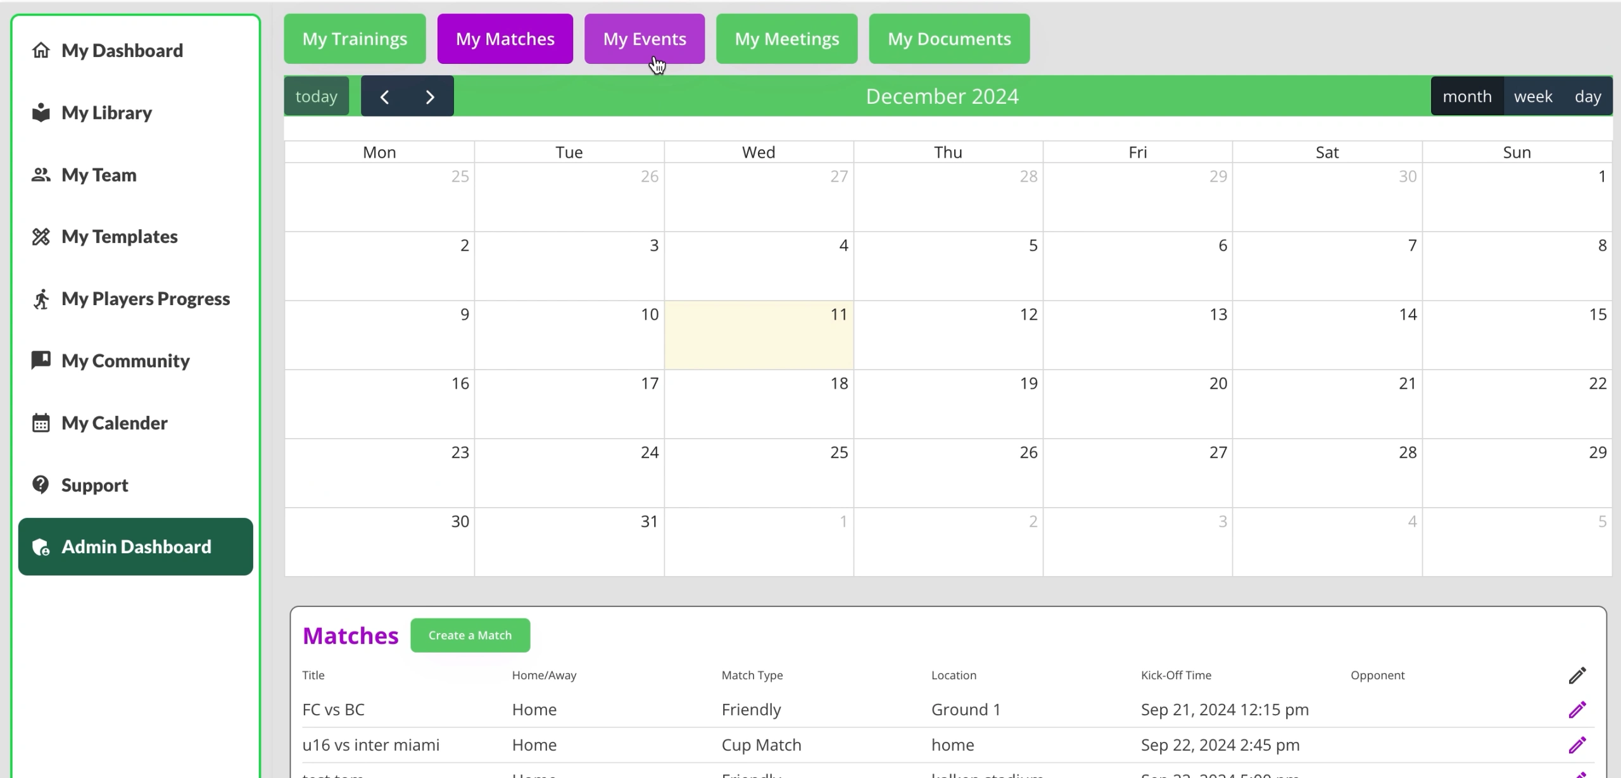Click the My Templates ruler-pencil icon

[41, 237]
